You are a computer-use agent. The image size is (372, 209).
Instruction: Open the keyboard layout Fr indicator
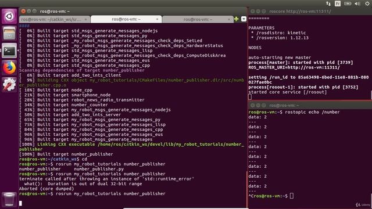point(337,3)
